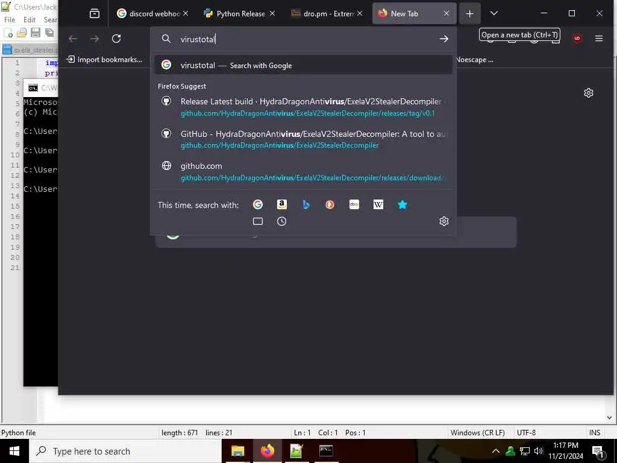Open a new tab with plus button
The height and width of the screenshot is (463, 617).
(469, 14)
